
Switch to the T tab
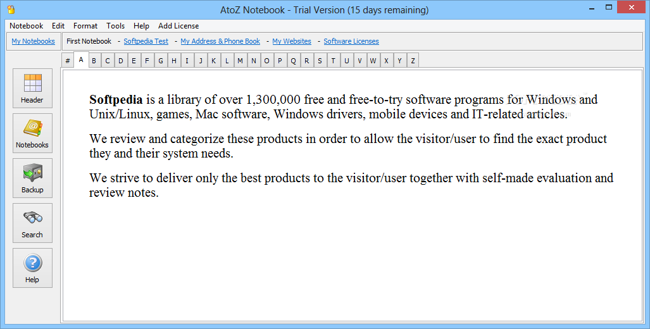[x=333, y=61]
